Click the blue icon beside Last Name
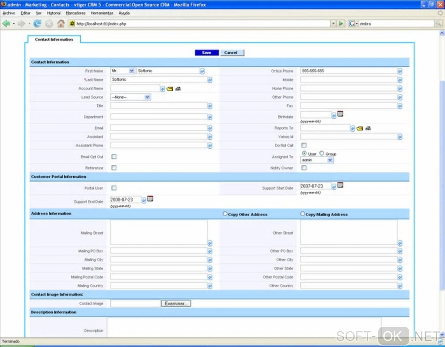Viewport: 445px width, 347px height. (210, 80)
